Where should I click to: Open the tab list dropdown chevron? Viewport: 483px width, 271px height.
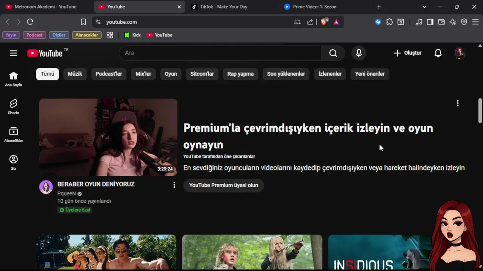coord(425,7)
